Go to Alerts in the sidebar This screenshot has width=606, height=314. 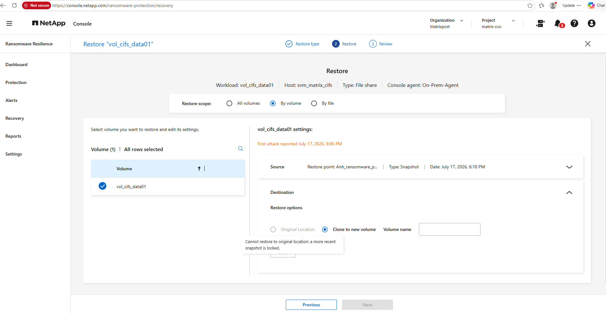[11, 100]
